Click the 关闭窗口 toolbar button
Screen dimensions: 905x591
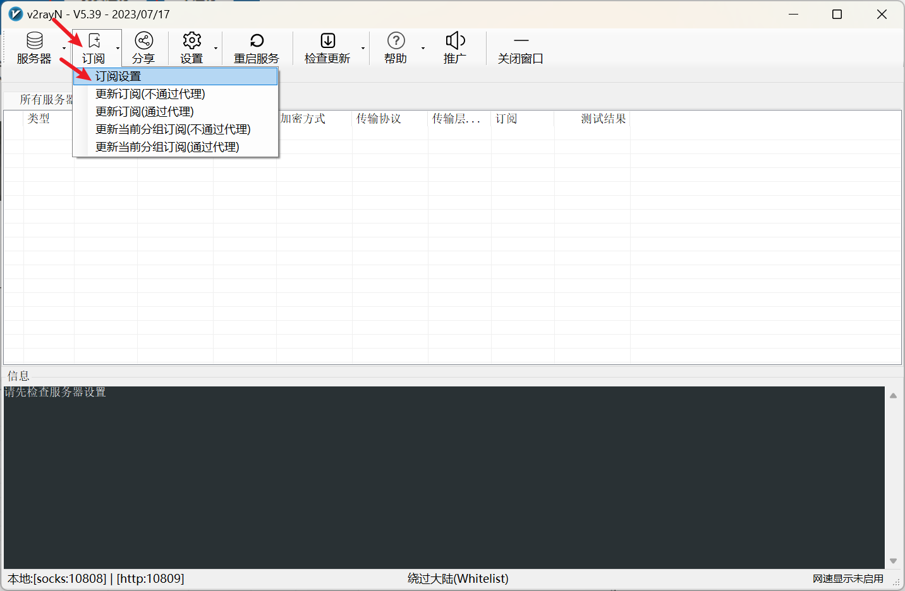(x=520, y=48)
